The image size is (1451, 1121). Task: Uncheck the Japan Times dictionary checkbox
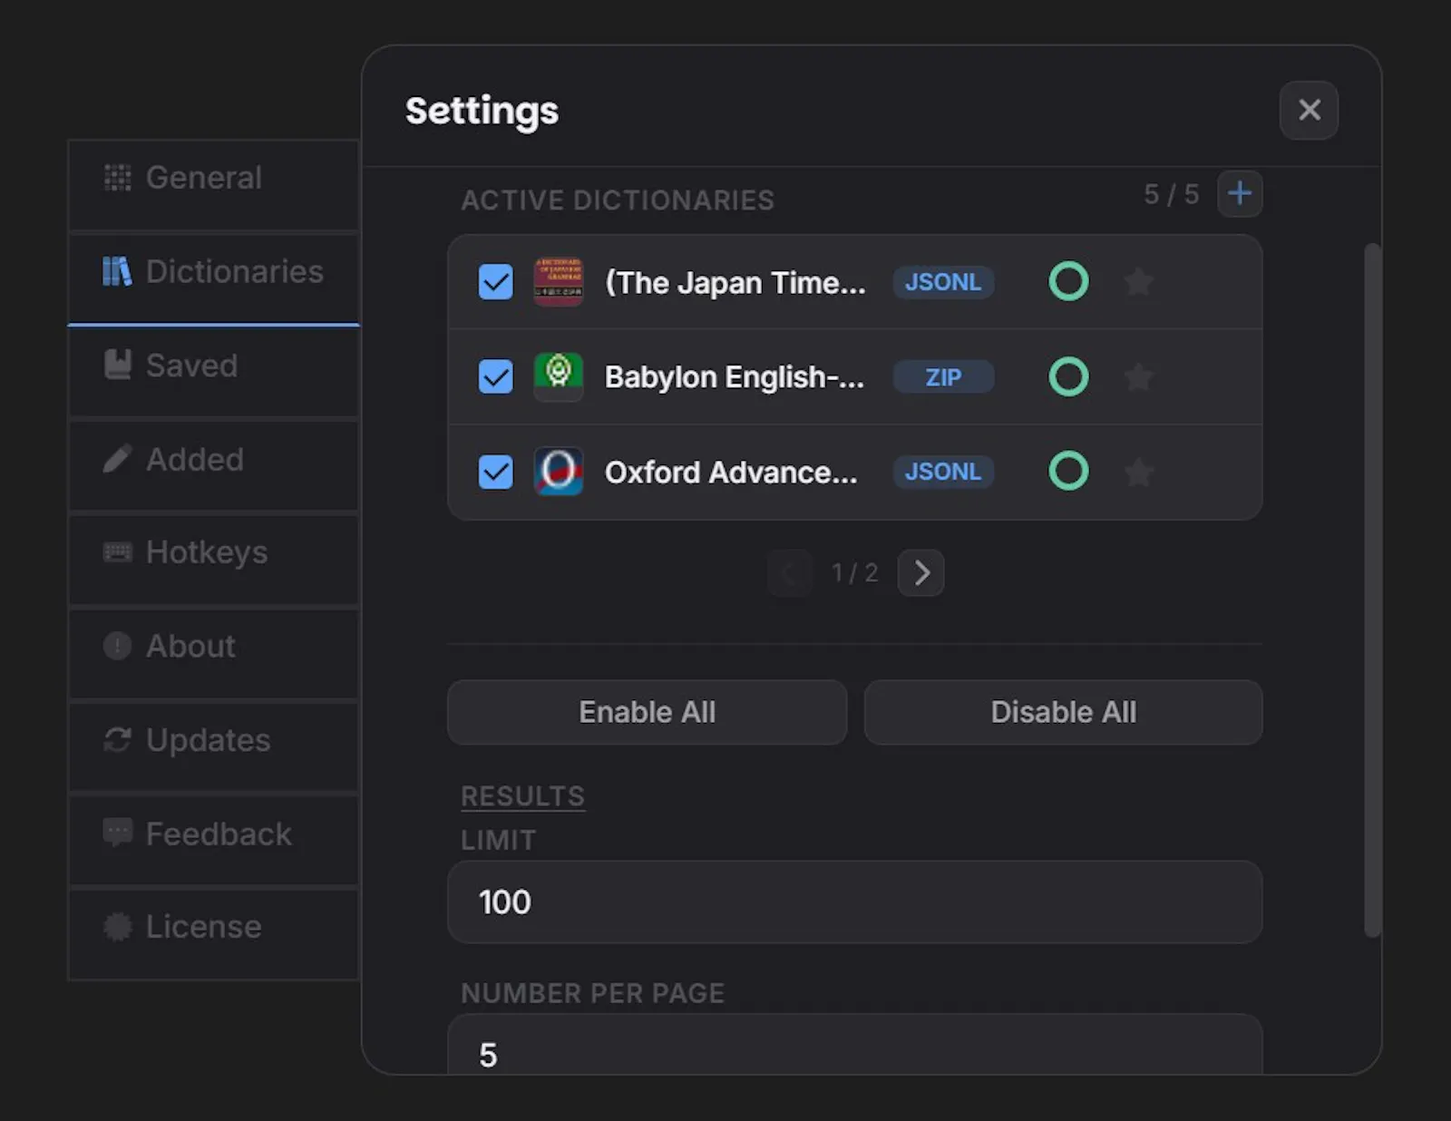(x=495, y=282)
